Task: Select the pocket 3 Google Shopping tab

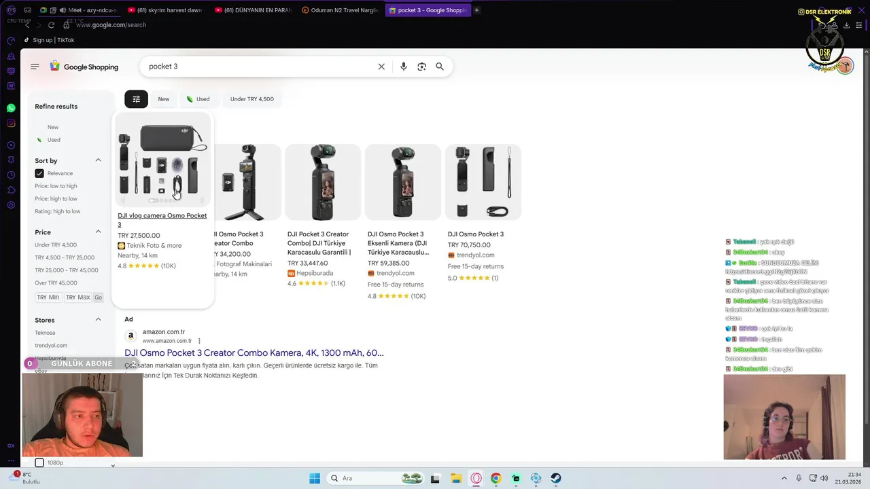Action: coord(428,10)
